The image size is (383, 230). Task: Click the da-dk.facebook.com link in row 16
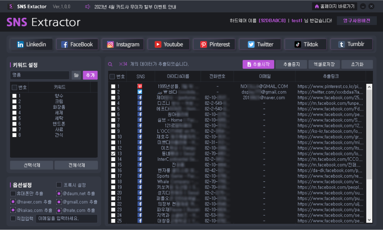pyautogui.click(x=330, y=170)
